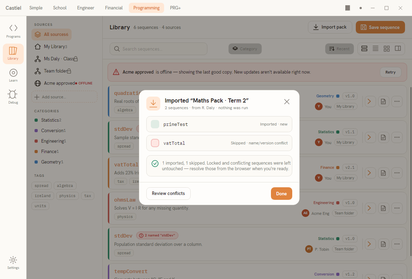
Task: Switch to the School mode tab
Action: coord(60,8)
